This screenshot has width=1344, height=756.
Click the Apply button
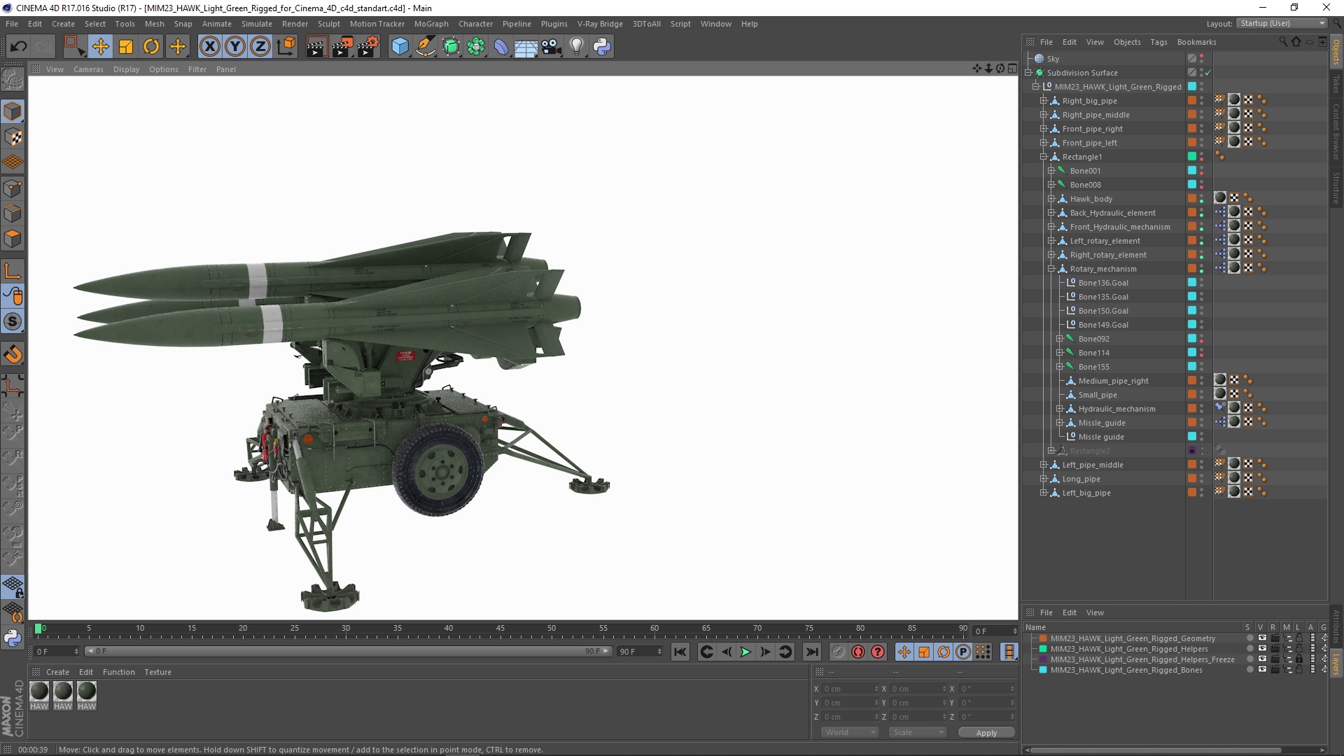point(986,733)
